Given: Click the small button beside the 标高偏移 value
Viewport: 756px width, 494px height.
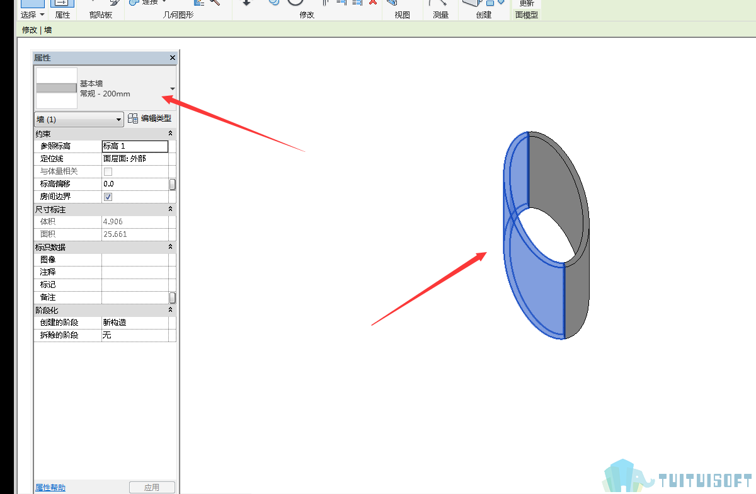Looking at the screenshot, I should pos(173,184).
